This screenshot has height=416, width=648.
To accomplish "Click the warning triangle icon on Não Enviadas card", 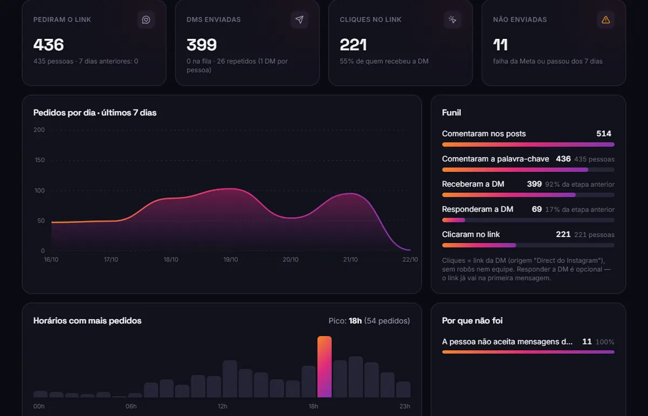I will click(x=606, y=20).
